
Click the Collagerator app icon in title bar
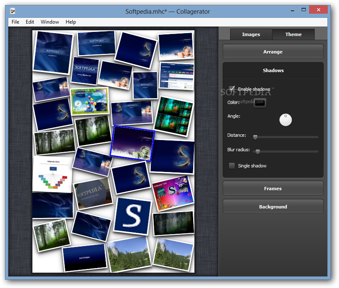12,11
